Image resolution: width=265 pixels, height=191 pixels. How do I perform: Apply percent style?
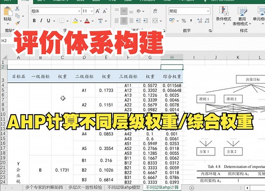coord(183,21)
